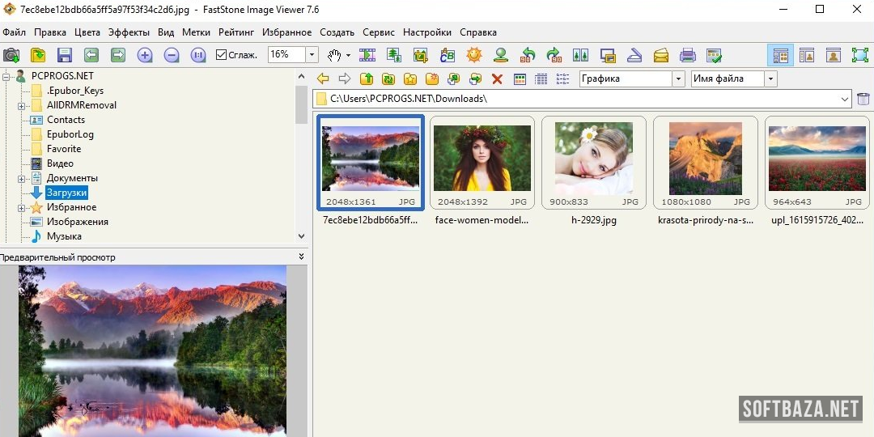
Task: Expand the Документы tree node
Action: pyautogui.click(x=21, y=178)
